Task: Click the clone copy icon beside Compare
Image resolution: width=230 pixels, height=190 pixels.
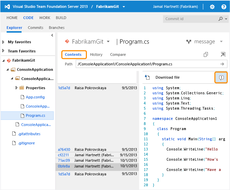Action: (206, 54)
